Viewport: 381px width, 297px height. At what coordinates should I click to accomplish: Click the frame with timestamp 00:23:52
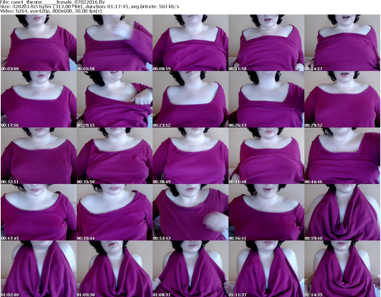pyautogui.click(x=190, y=99)
